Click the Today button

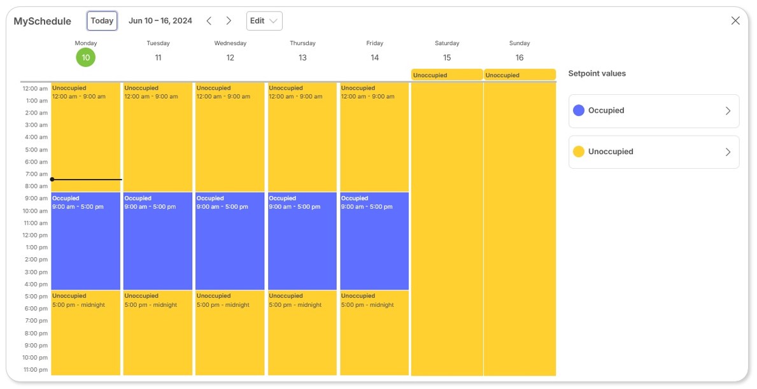pos(102,21)
